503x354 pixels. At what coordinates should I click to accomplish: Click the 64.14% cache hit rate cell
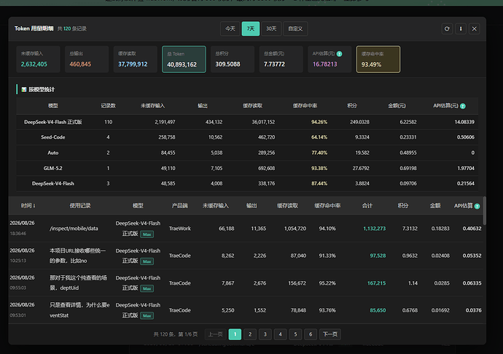[x=319, y=137]
